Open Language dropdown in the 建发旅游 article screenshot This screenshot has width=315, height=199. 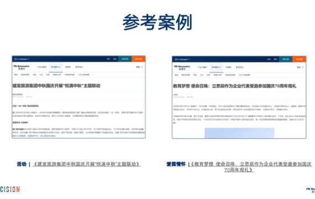(x=22, y=59)
